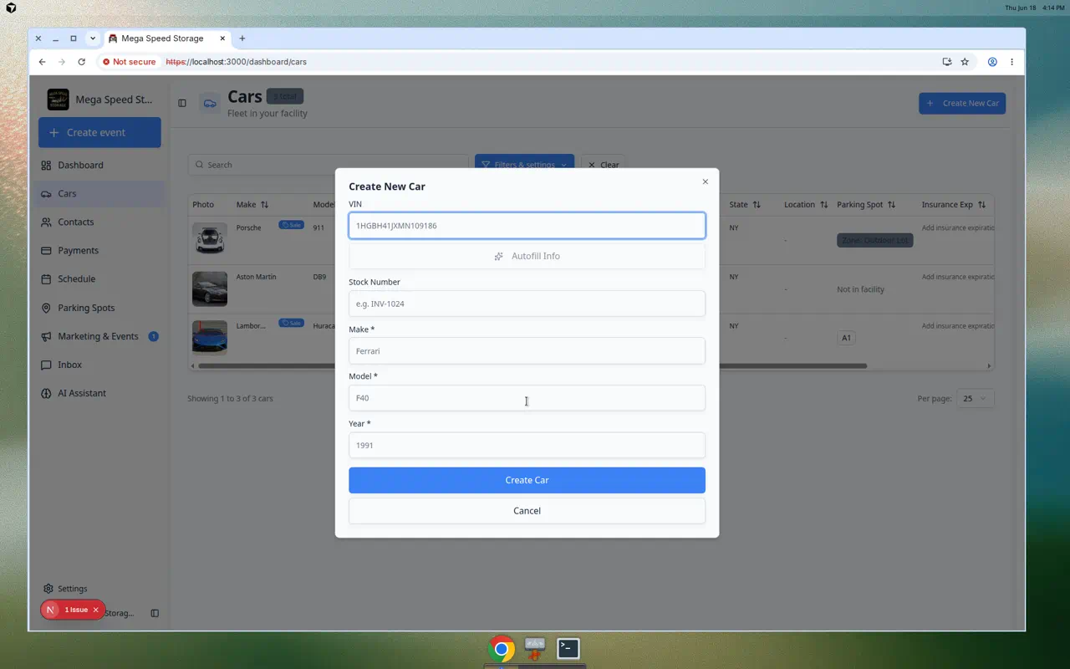Screen dimensions: 1070x669
Task: Open the Per page 25 dropdown
Action: [975, 398]
